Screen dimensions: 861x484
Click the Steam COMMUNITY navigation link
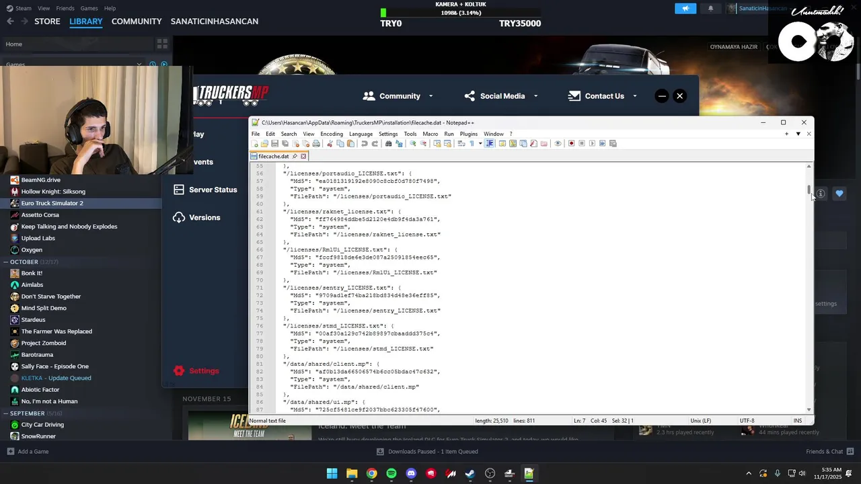[137, 22]
